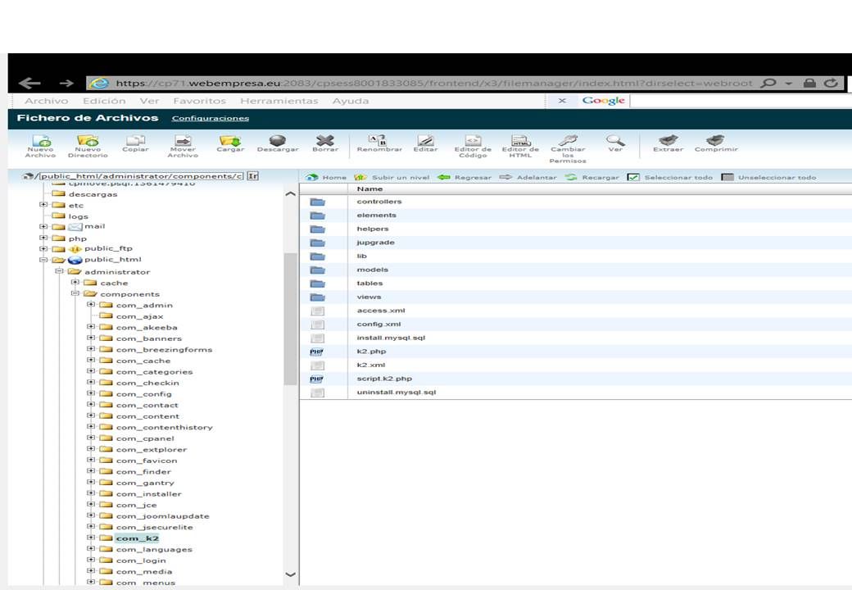Expand the etc tree node

[x=43, y=205]
